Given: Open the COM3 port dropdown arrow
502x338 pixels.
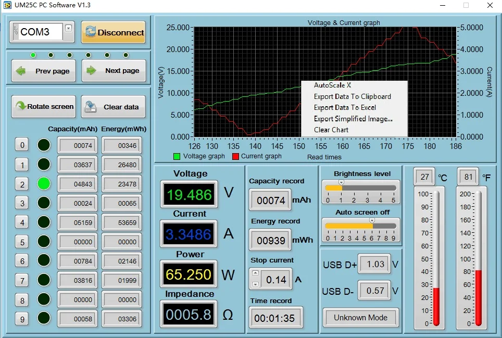Looking at the screenshot, I should coord(68,28).
